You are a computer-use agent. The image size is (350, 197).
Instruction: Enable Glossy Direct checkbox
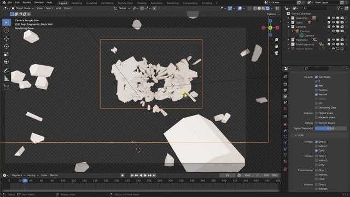316,156
